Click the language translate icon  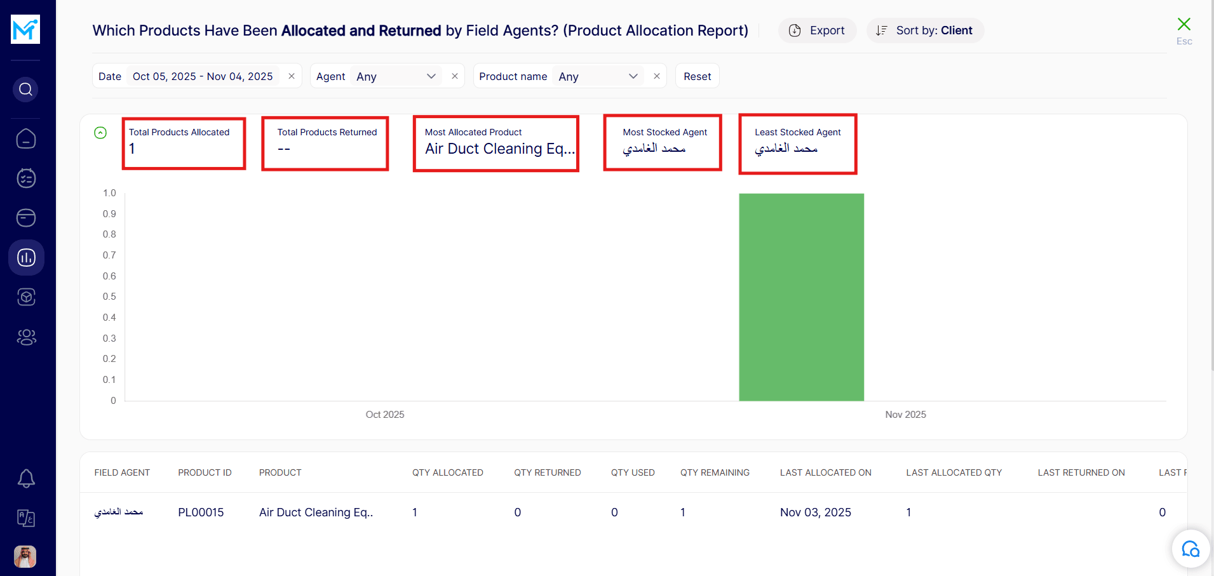(26, 518)
